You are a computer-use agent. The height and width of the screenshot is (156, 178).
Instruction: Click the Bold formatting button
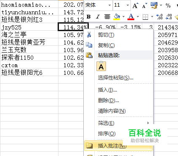click(88, 17)
